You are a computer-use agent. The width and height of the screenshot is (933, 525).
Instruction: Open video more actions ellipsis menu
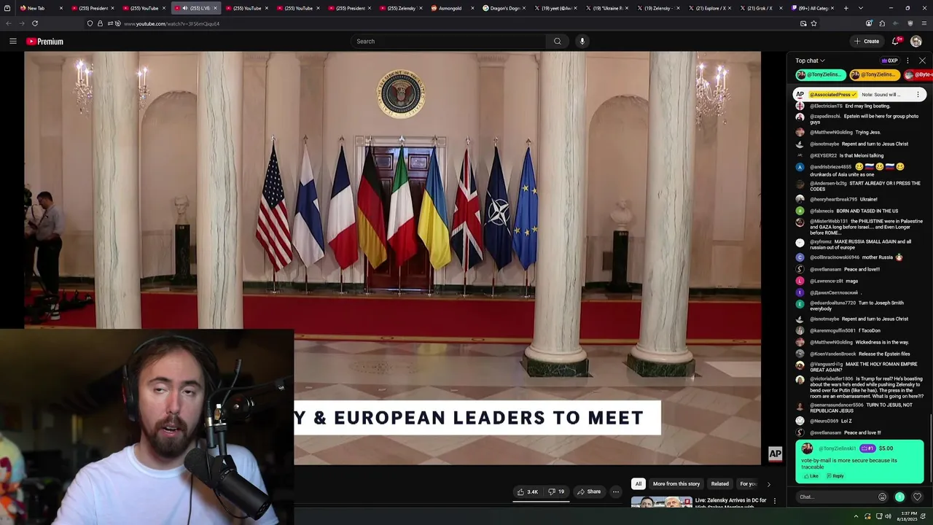(x=616, y=491)
